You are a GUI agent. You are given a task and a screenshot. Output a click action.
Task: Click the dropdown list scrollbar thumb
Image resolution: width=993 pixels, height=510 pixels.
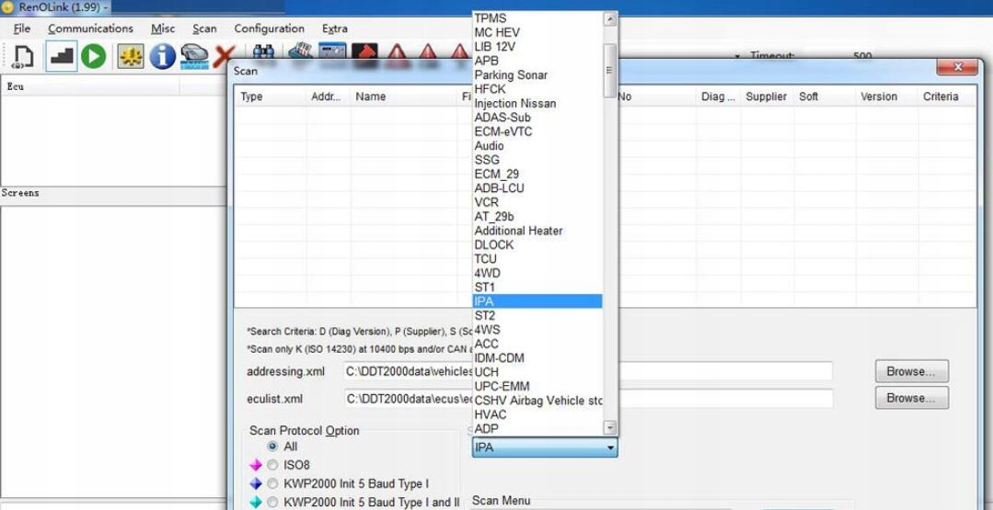click(609, 70)
